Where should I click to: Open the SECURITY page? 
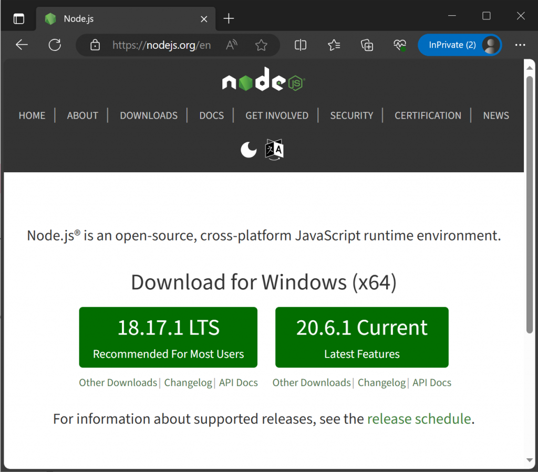click(x=351, y=116)
